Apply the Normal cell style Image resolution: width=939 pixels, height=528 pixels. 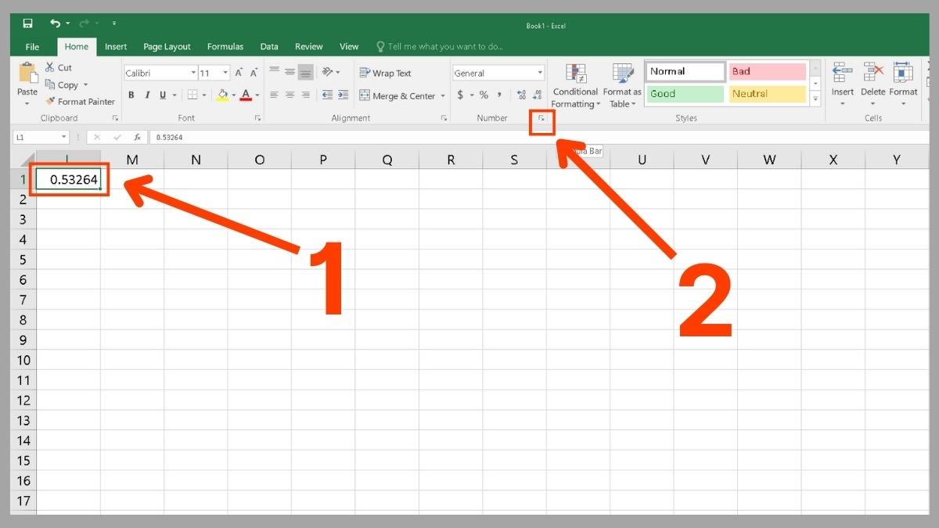685,71
